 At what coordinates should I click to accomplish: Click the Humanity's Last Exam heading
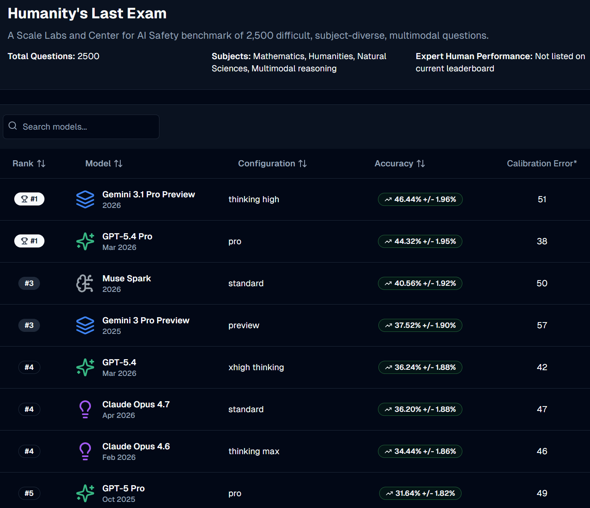87,13
